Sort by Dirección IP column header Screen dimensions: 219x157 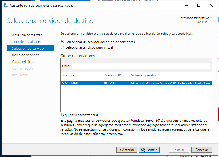[112, 75]
